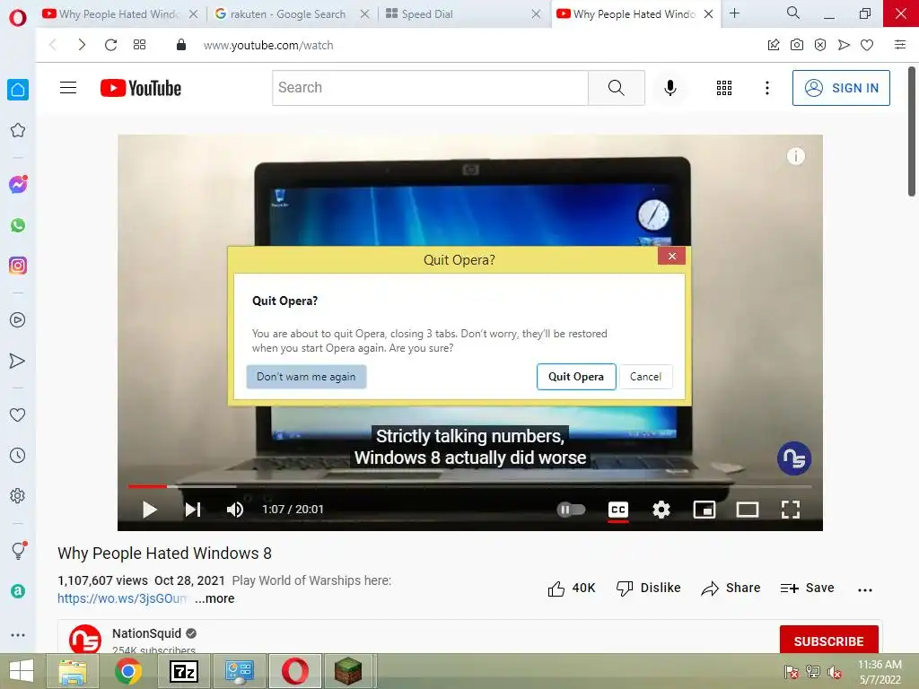Open Chrome from the Windows taskbar
Screen dimensions: 919x689
(128, 671)
